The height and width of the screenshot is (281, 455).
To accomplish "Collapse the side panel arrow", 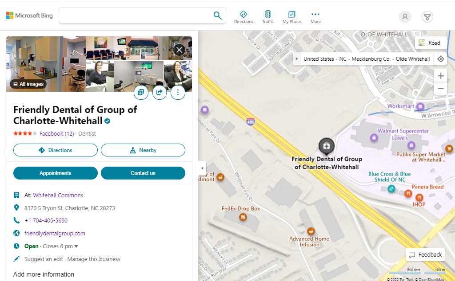I will pyautogui.click(x=202, y=168).
